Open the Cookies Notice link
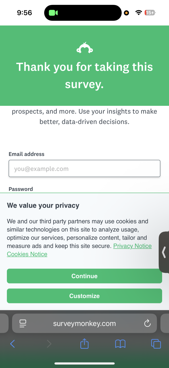The image size is (169, 368). click(x=27, y=254)
